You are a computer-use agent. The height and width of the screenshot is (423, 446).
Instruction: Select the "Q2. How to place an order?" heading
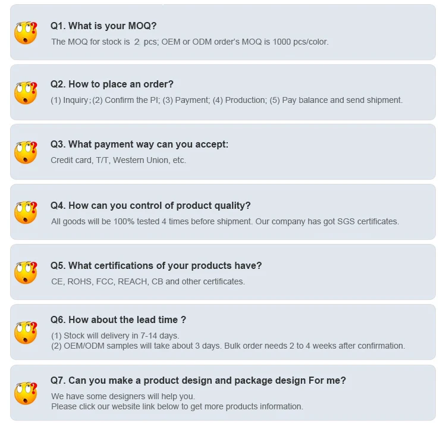click(x=112, y=84)
